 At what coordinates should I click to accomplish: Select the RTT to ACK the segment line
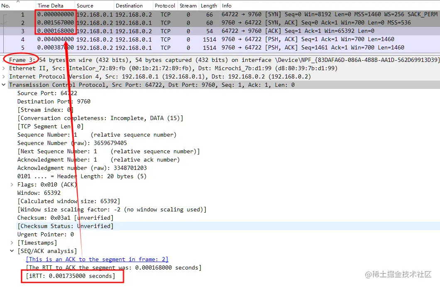click(x=114, y=267)
